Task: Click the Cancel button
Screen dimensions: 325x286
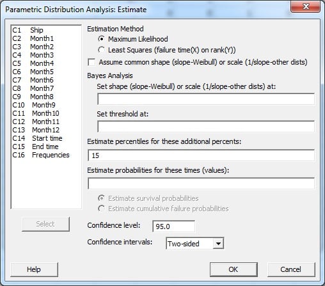Action: [291, 269]
